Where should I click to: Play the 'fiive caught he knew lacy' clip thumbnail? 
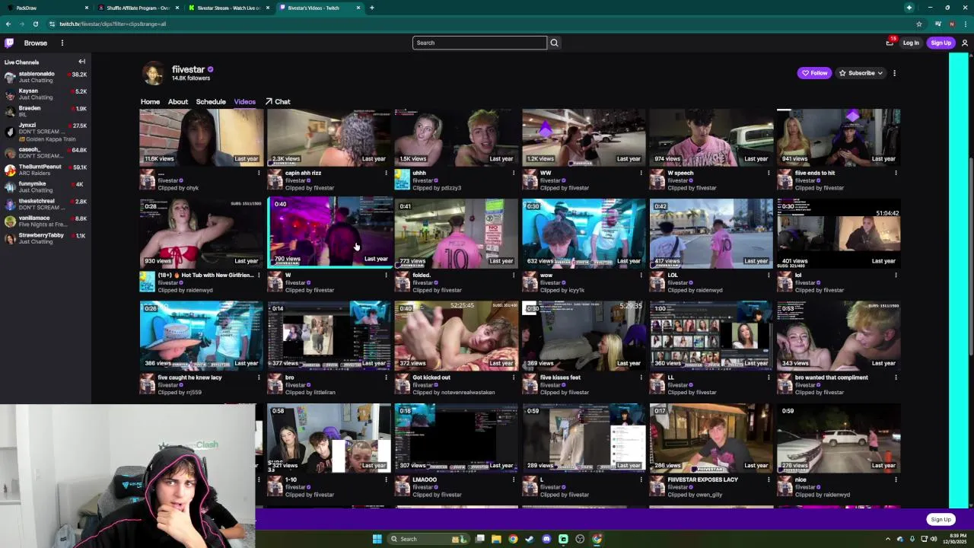[201, 335]
